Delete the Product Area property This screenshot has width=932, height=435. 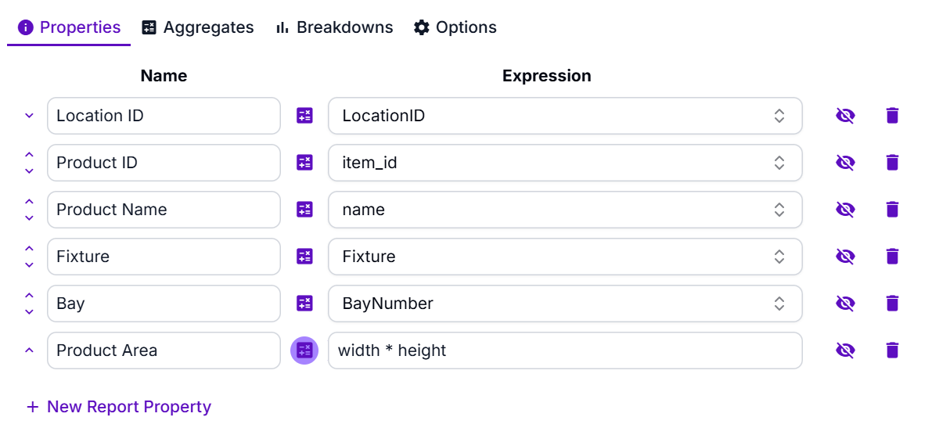click(892, 351)
